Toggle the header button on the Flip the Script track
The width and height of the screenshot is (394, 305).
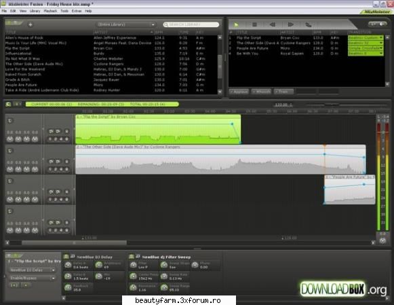[9, 121]
